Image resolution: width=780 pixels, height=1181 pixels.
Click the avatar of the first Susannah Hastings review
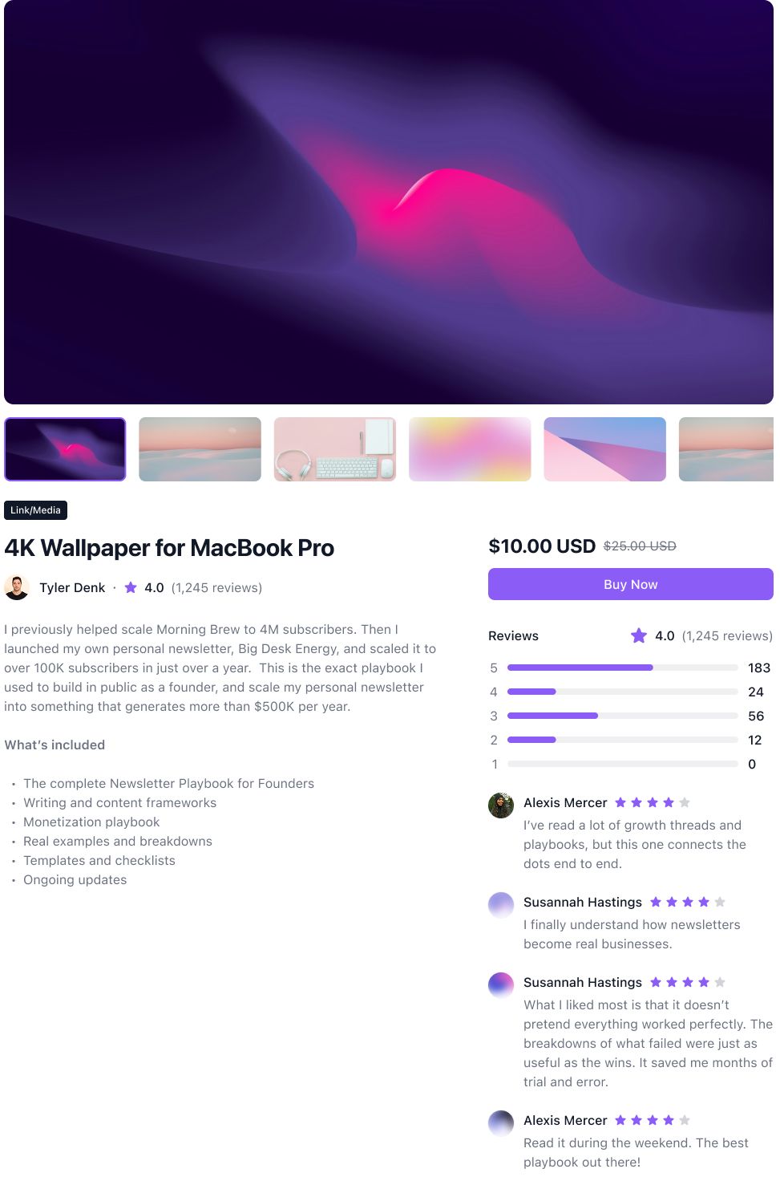501,905
